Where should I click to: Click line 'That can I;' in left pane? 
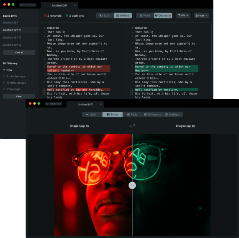click(x=56, y=32)
